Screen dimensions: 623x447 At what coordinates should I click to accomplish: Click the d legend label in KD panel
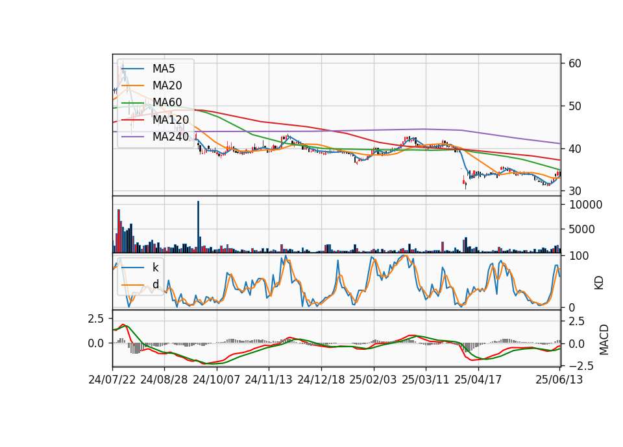[x=156, y=284]
